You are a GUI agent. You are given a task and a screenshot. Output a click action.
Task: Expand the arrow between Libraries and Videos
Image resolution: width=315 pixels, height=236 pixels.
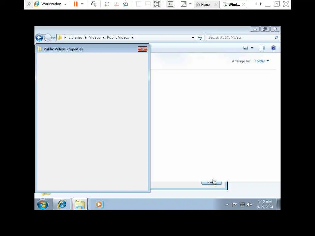click(86, 37)
